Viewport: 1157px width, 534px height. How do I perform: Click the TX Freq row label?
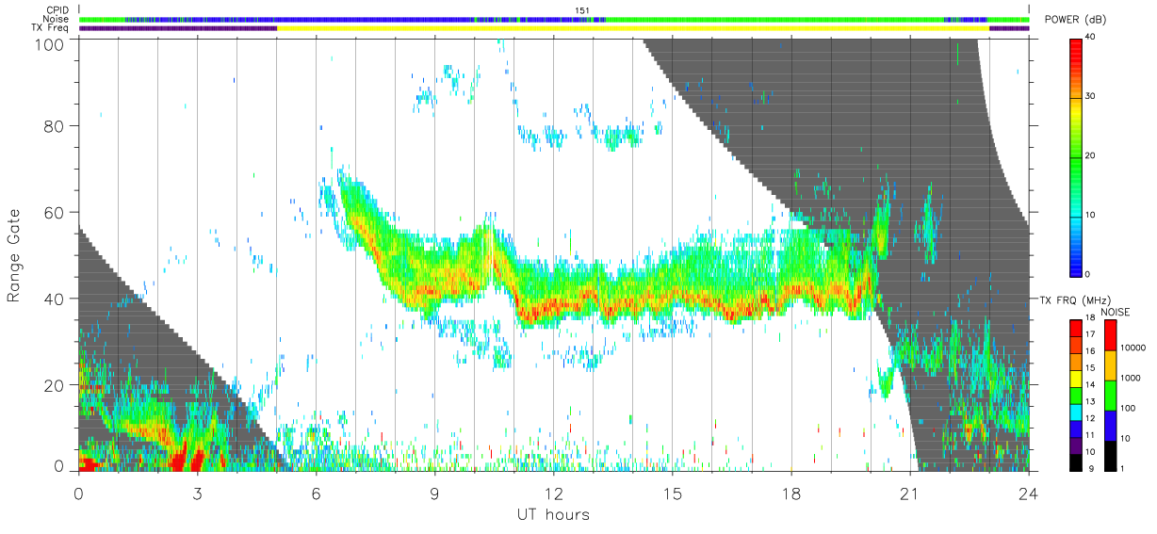pos(51,27)
